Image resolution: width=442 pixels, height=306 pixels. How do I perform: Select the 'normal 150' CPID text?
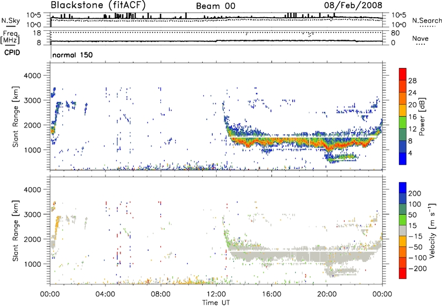[x=72, y=55]
